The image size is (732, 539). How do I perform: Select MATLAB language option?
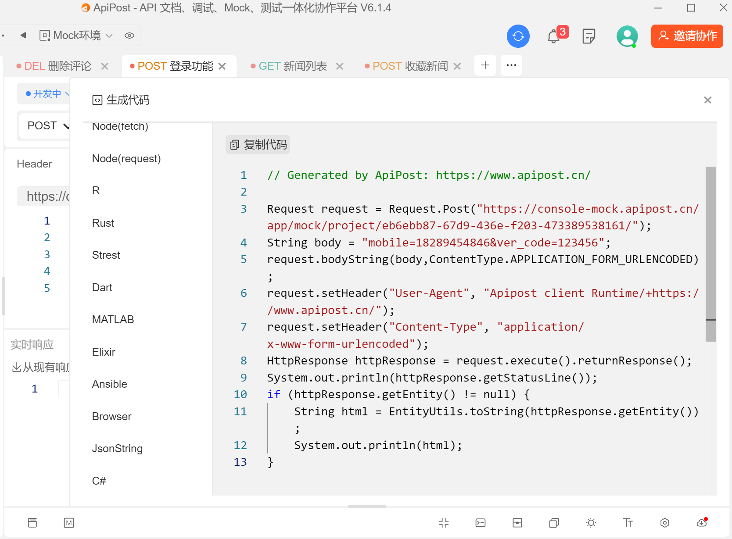pyautogui.click(x=113, y=320)
